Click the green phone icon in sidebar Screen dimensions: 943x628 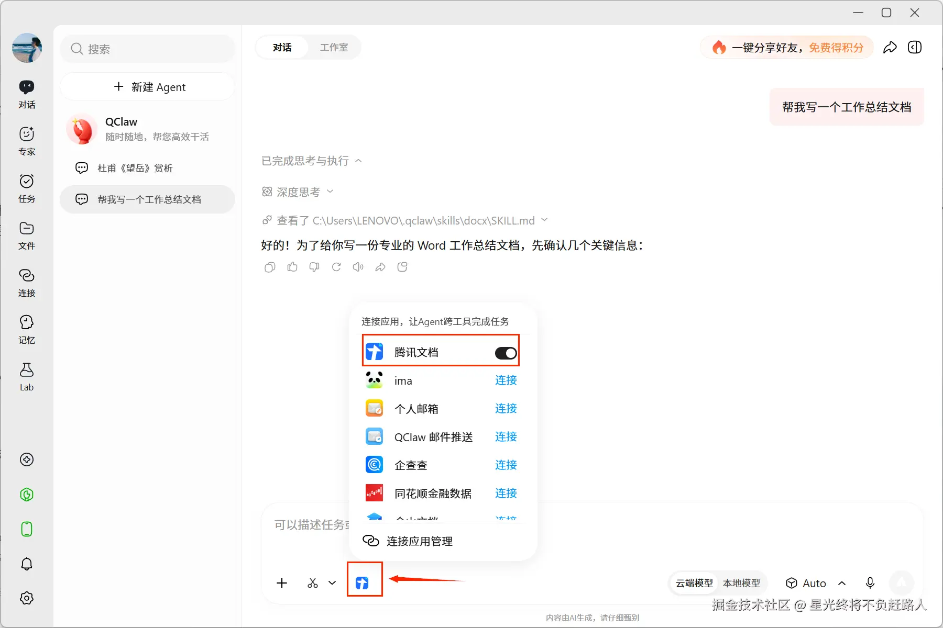click(27, 529)
